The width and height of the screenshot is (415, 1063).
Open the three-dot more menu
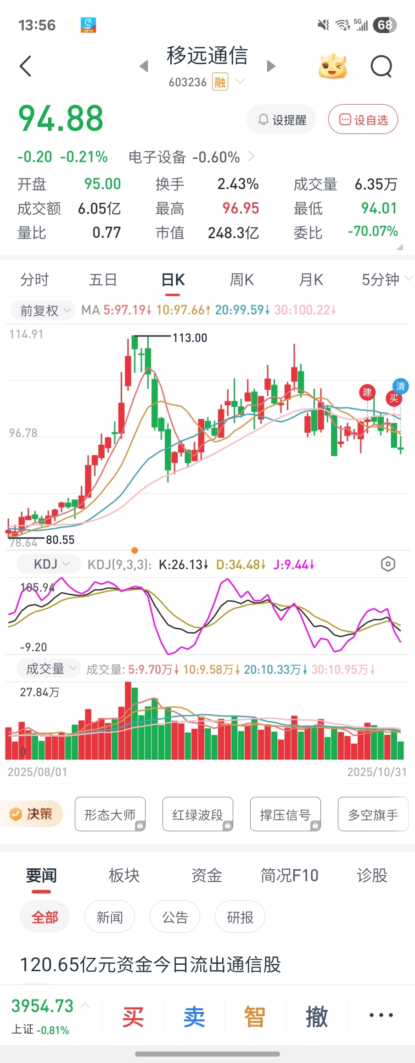381,1015
